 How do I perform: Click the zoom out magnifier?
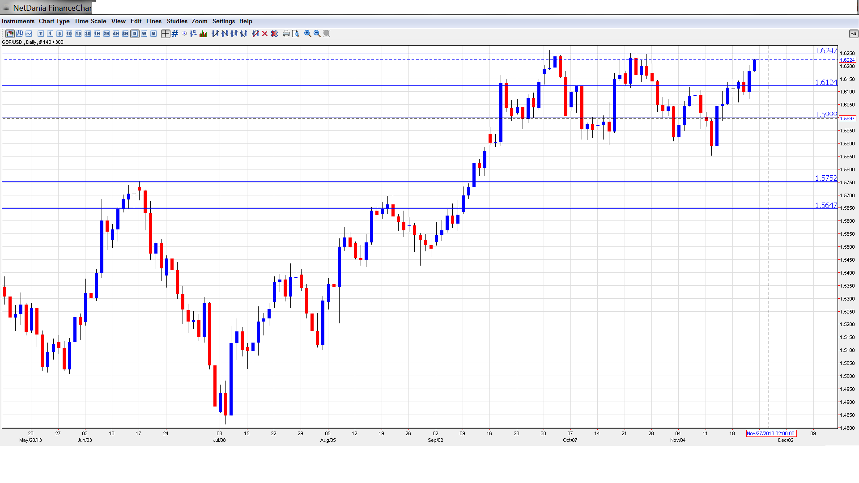pos(317,34)
